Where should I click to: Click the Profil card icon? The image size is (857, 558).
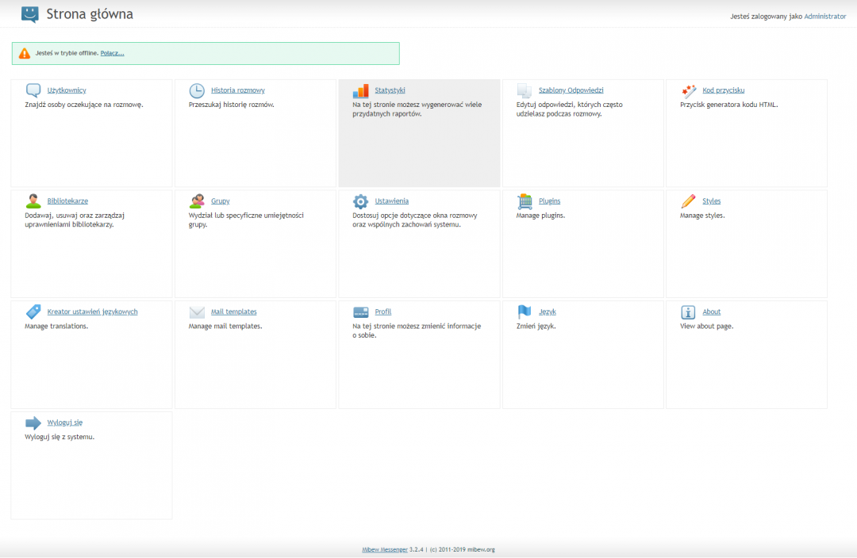click(361, 312)
